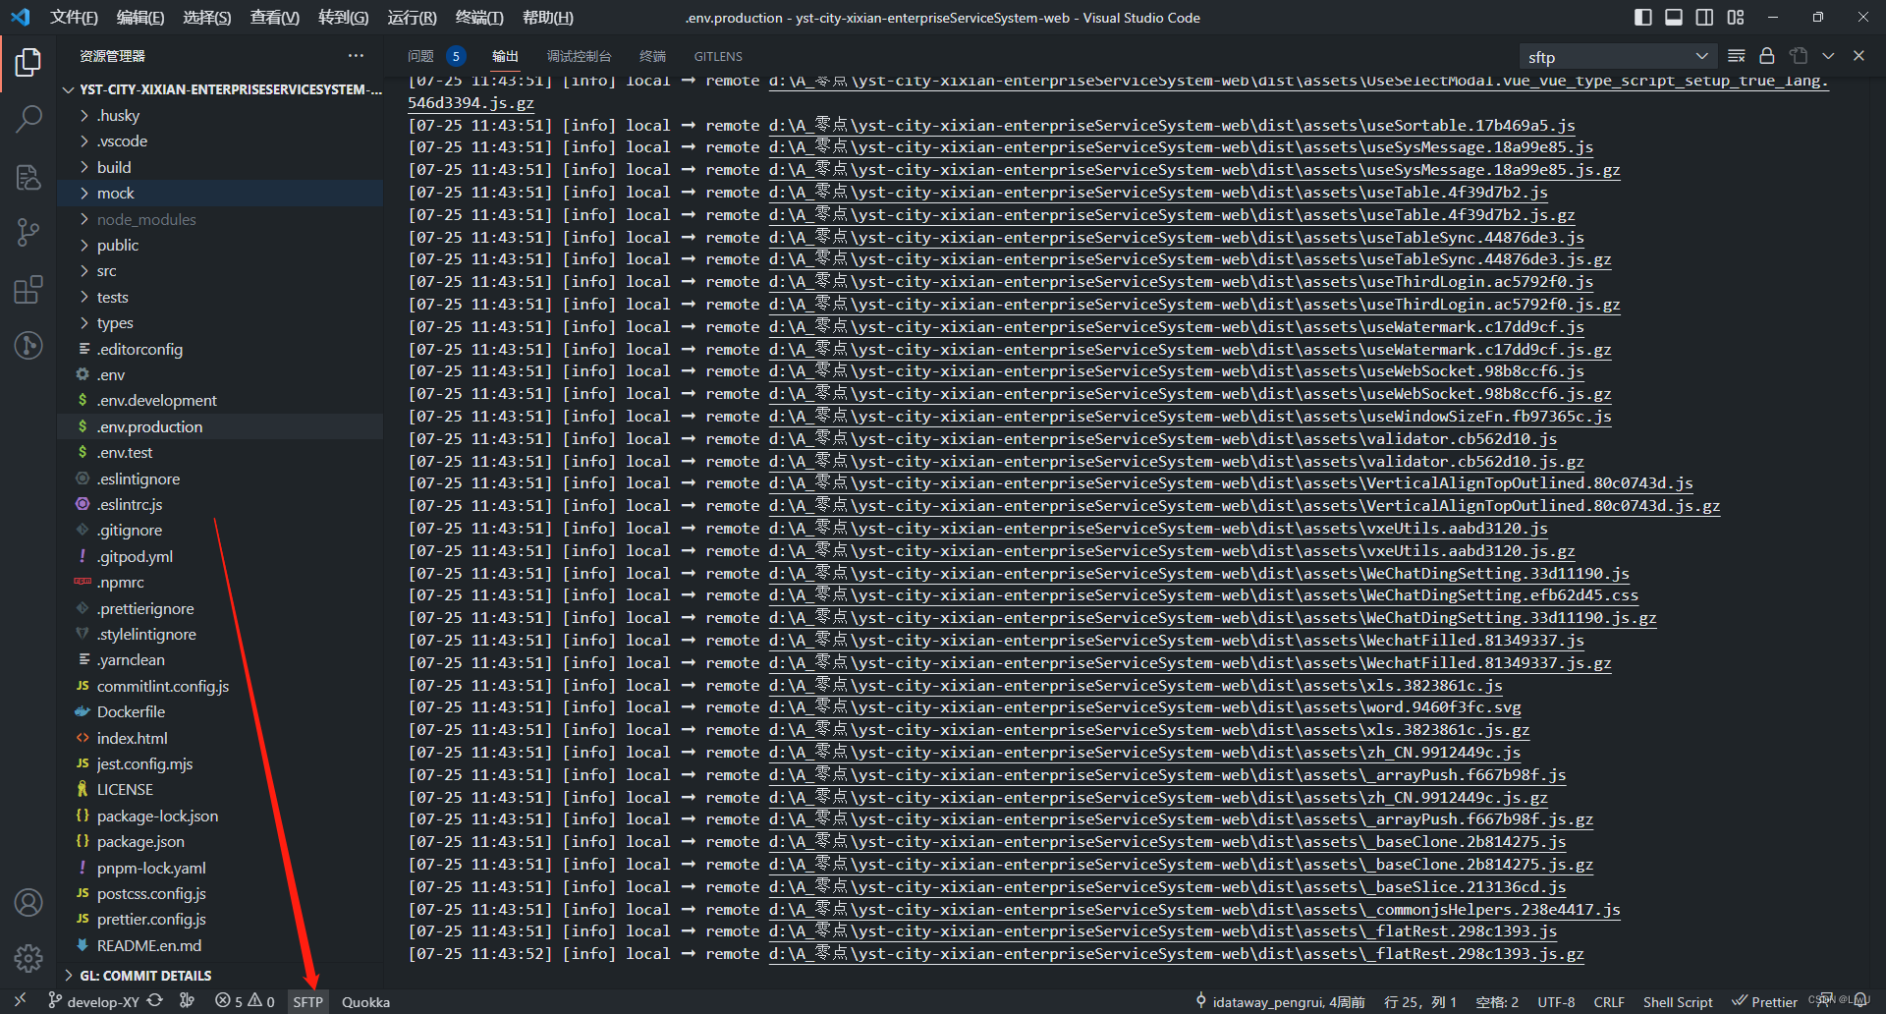This screenshot has width=1886, height=1014.
Task: Clear the output panel contents
Action: (1736, 56)
